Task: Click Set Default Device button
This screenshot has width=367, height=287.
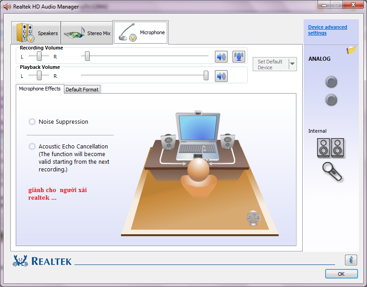Action: pyautogui.click(x=271, y=64)
